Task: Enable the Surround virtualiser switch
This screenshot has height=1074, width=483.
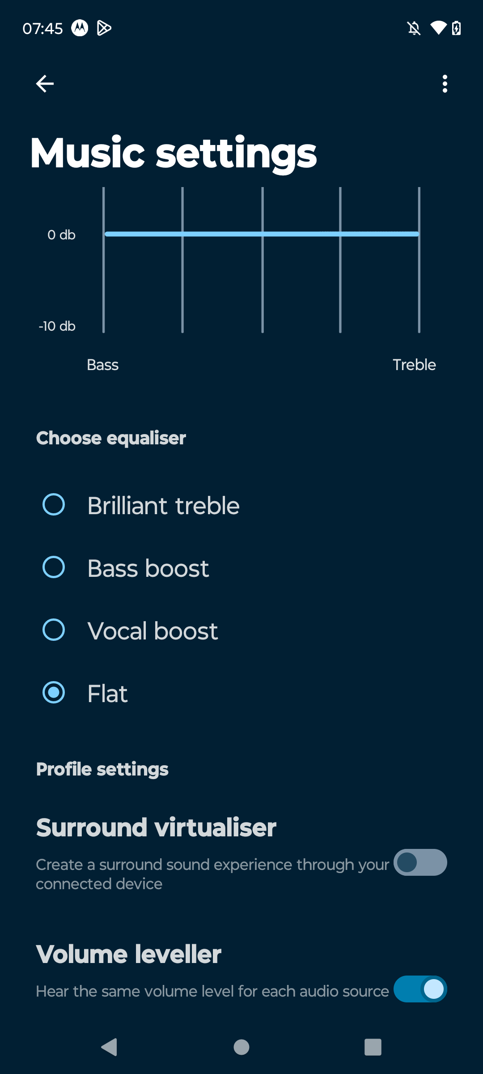Action: click(420, 862)
